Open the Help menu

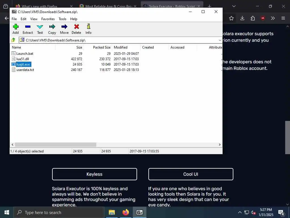(74, 19)
